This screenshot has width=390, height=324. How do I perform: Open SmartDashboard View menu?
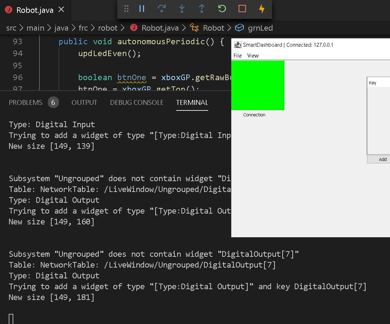253,56
